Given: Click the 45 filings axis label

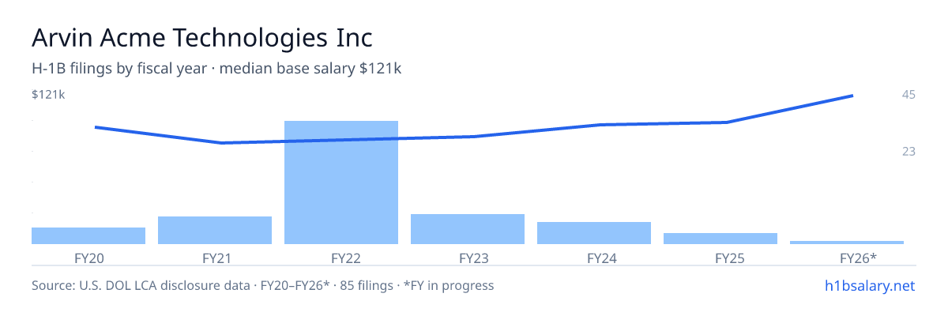Looking at the screenshot, I should coord(908,95).
